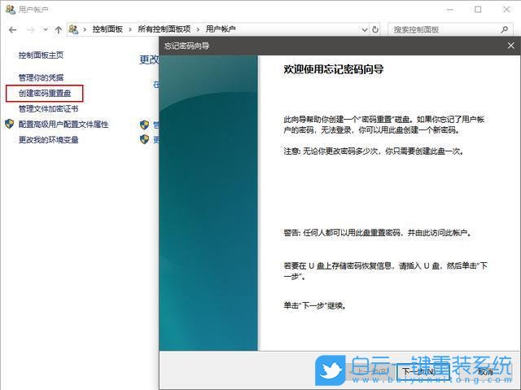Click the magnifier search icon

[505, 29]
